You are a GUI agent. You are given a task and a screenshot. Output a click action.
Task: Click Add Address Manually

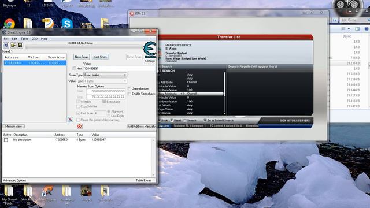(x=141, y=127)
